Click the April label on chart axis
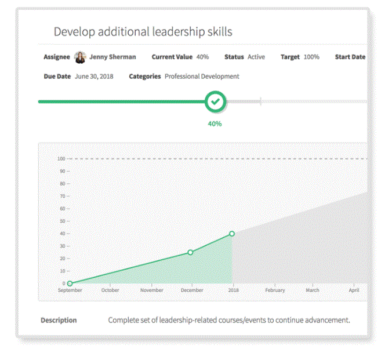Viewport: 392px width, 356px height. click(354, 290)
